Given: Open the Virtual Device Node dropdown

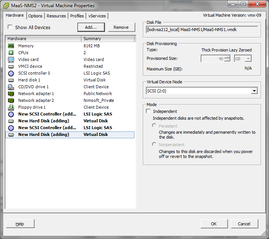Looking at the screenshot, I should tap(254, 91).
